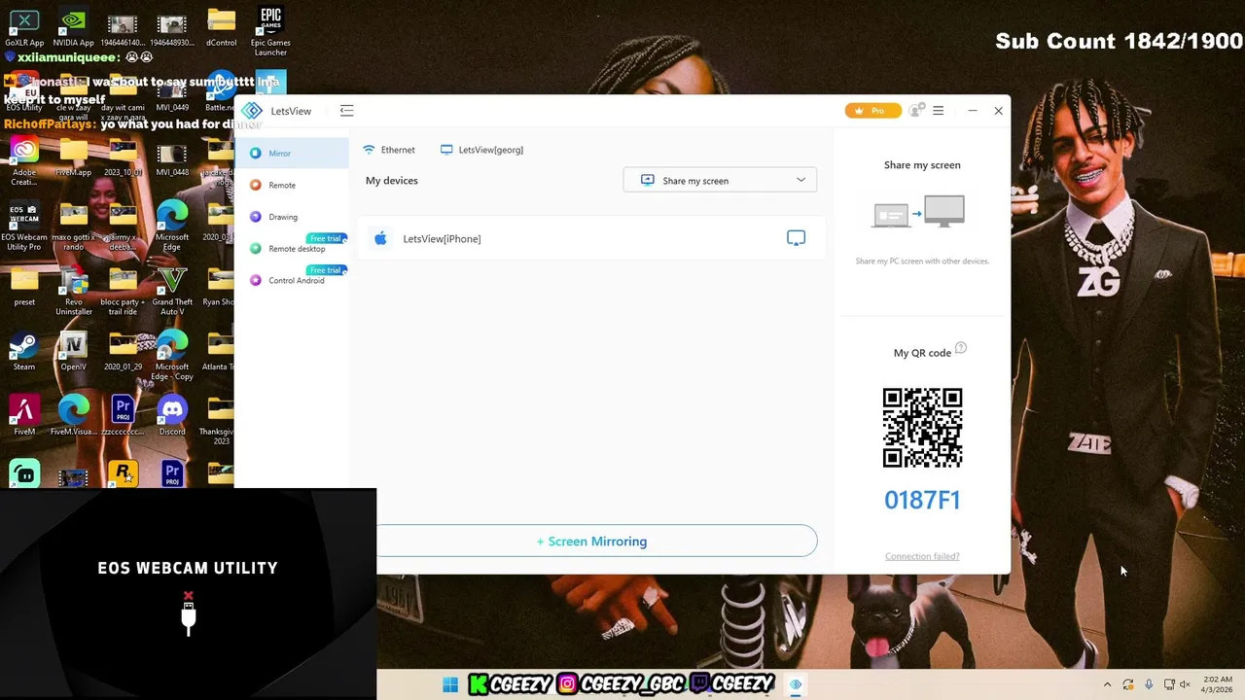Open the Connection failed? link
This screenshot has width=1245, height=700.
pos(922,556)
